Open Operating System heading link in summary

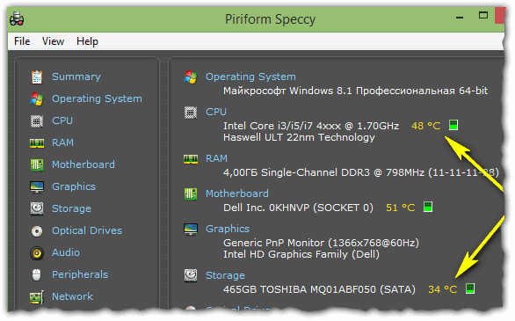pos(250,77)
